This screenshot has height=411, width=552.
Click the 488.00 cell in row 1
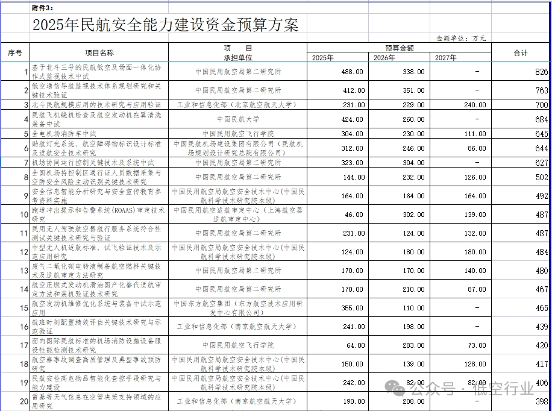point(338,72)
